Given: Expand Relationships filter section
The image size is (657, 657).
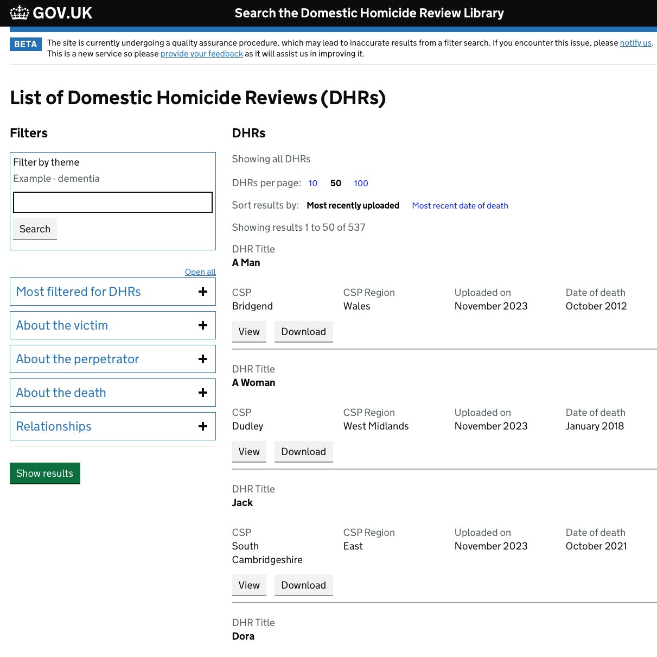Looking at the screenshot, I should point(113,426).
